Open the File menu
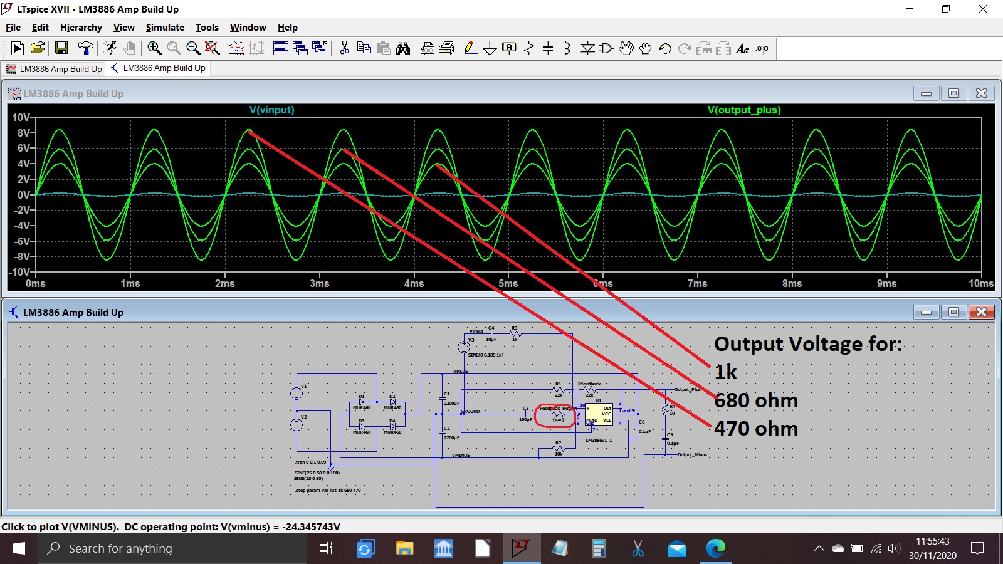This screenshot has width=1003, height=564. coord(13,28)
